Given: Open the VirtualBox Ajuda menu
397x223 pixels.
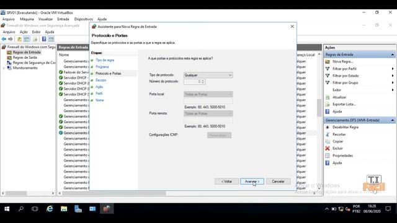Looking at the screenshot, I should [102, 19].
